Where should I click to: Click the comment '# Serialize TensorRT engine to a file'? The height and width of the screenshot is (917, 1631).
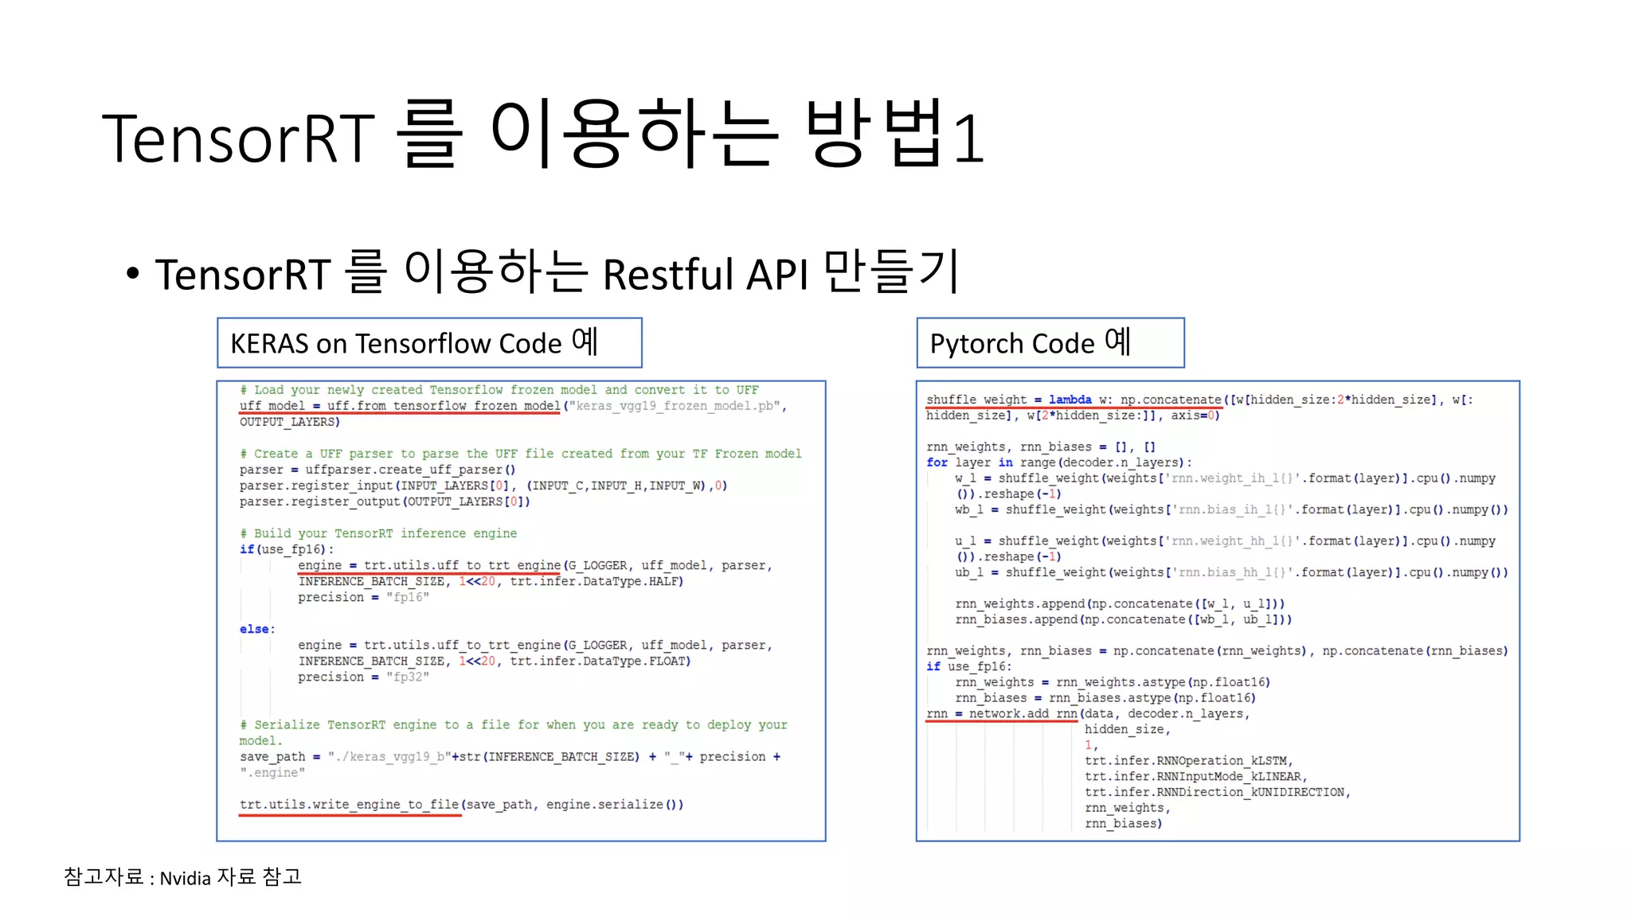pos(514,724)
